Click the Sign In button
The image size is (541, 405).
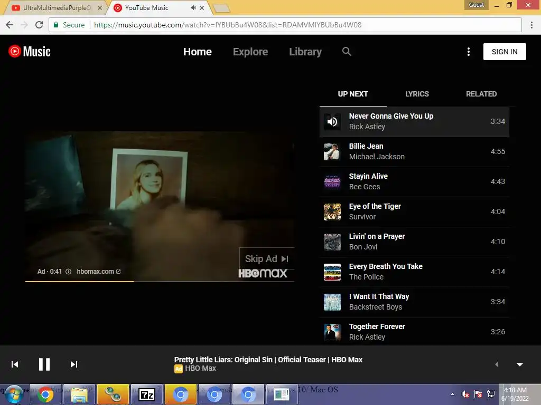(x=505, y=52)
